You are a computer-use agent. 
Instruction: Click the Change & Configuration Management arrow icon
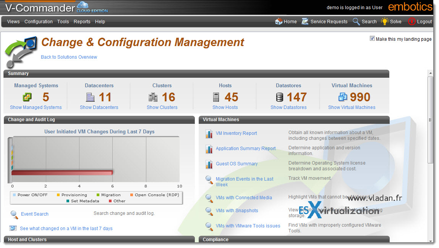(21, 52)
